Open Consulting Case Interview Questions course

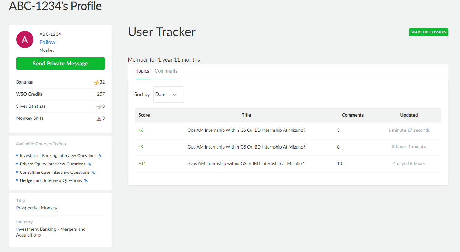pos(55,172)
